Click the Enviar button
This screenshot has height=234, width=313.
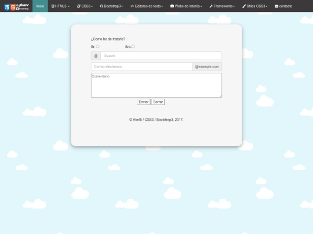144,102
